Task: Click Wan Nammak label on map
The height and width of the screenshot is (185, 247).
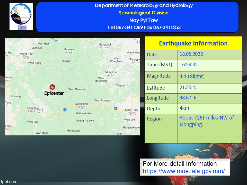Action: point(77,89)
